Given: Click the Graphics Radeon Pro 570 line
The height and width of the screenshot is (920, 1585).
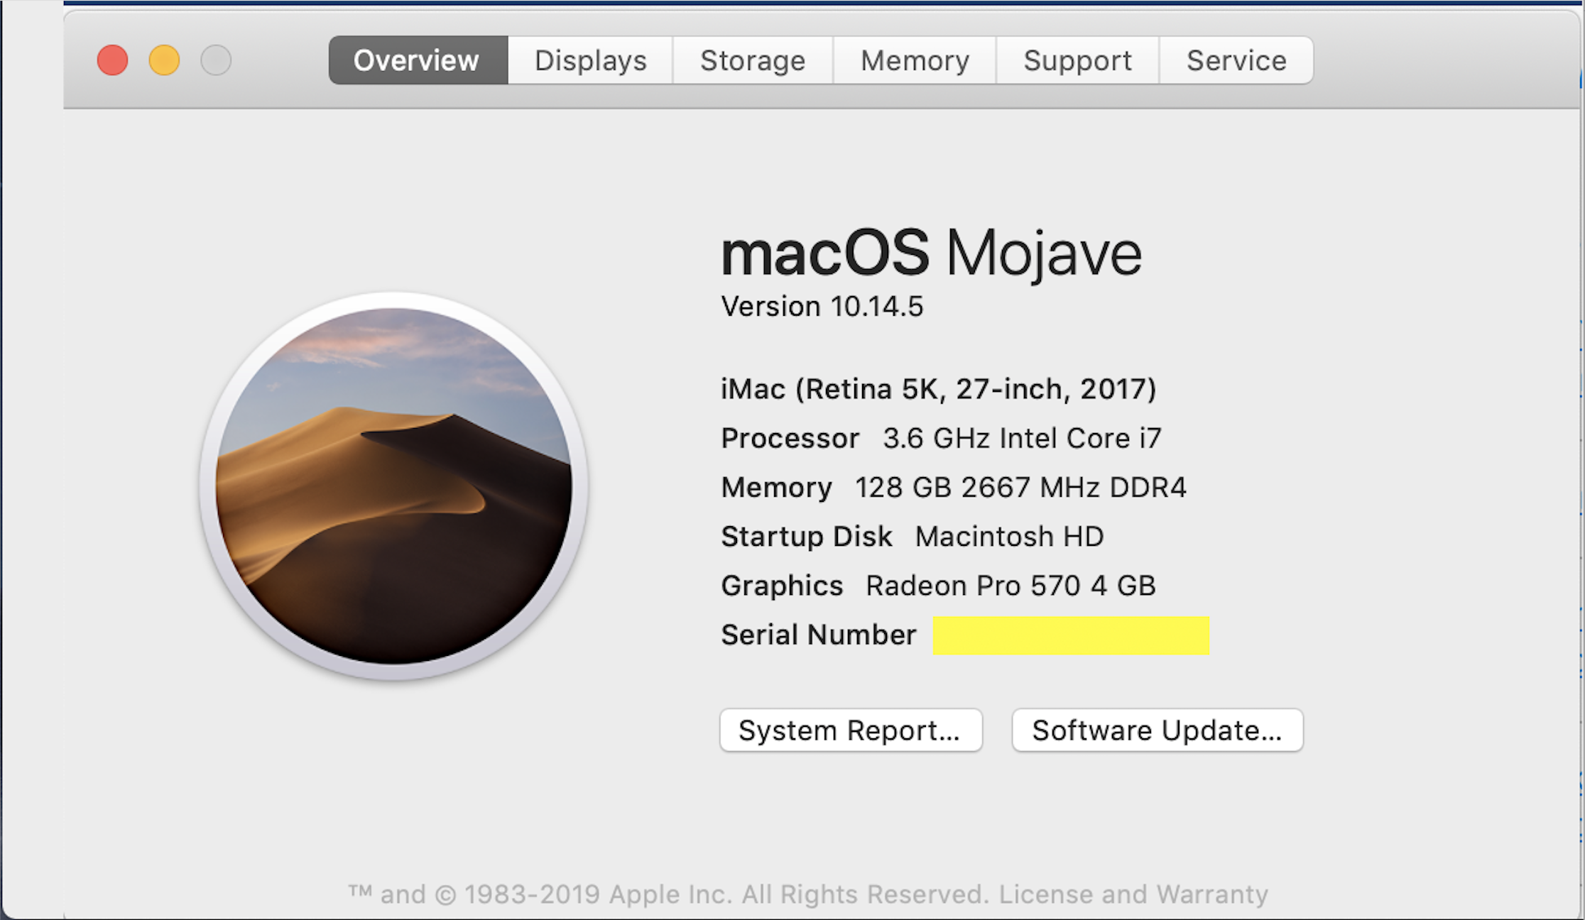Looking at the screenshot, I should point(938,586).
